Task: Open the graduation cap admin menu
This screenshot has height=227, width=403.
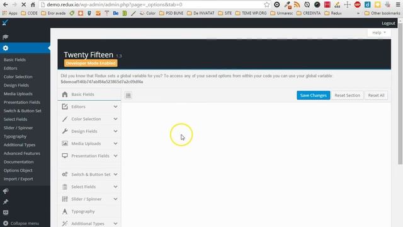Action: pyautogui.click(x=6, y=37)
